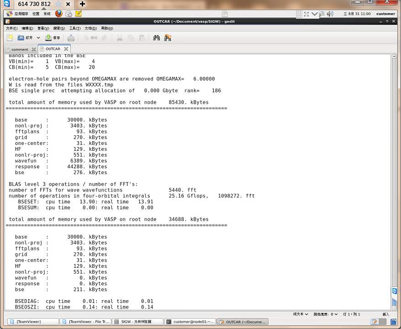Close the comment tab

click(33, 49)
